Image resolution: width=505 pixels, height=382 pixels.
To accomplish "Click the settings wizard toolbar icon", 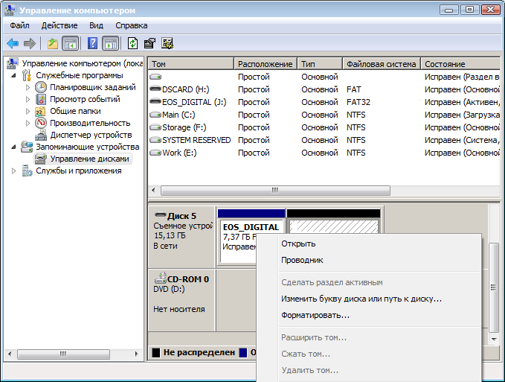I will [167, 44].
